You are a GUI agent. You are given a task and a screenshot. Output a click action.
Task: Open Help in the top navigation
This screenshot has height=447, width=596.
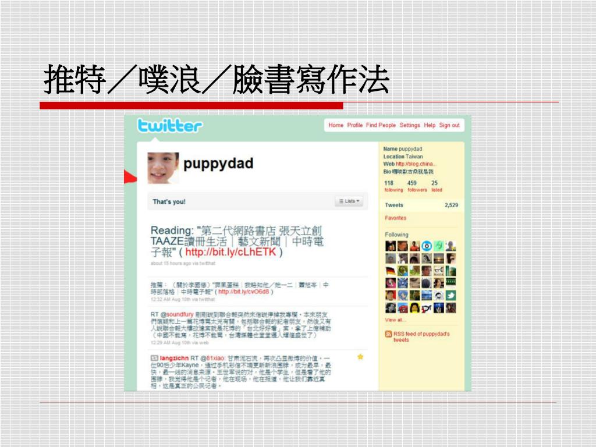pyautogui.click(x=430, y=125)
